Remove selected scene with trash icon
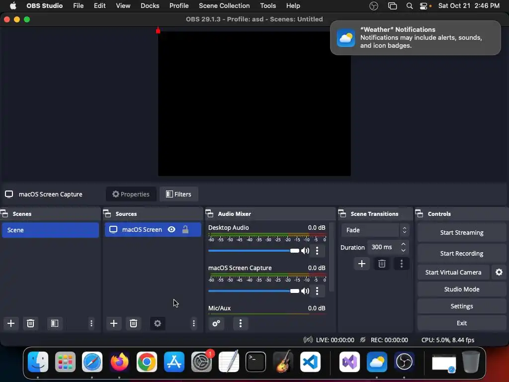The height and width of the screenshot is (382, 509). click(30, 323)
